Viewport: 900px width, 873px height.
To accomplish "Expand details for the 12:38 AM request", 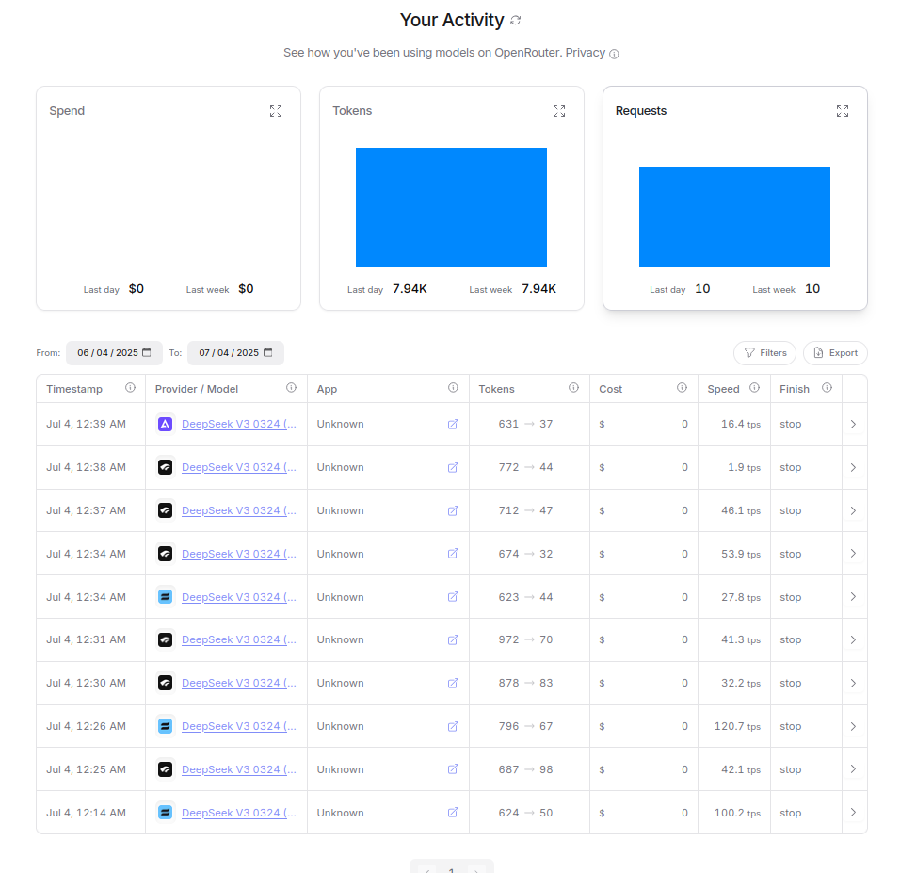I will pos(854,467).
